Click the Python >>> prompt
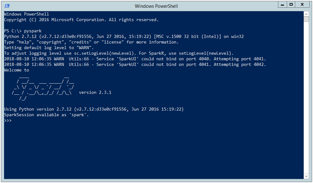 [x=8, y=121]
